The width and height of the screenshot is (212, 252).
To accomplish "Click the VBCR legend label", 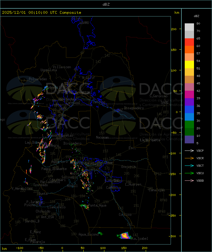I will coord(200,158).
